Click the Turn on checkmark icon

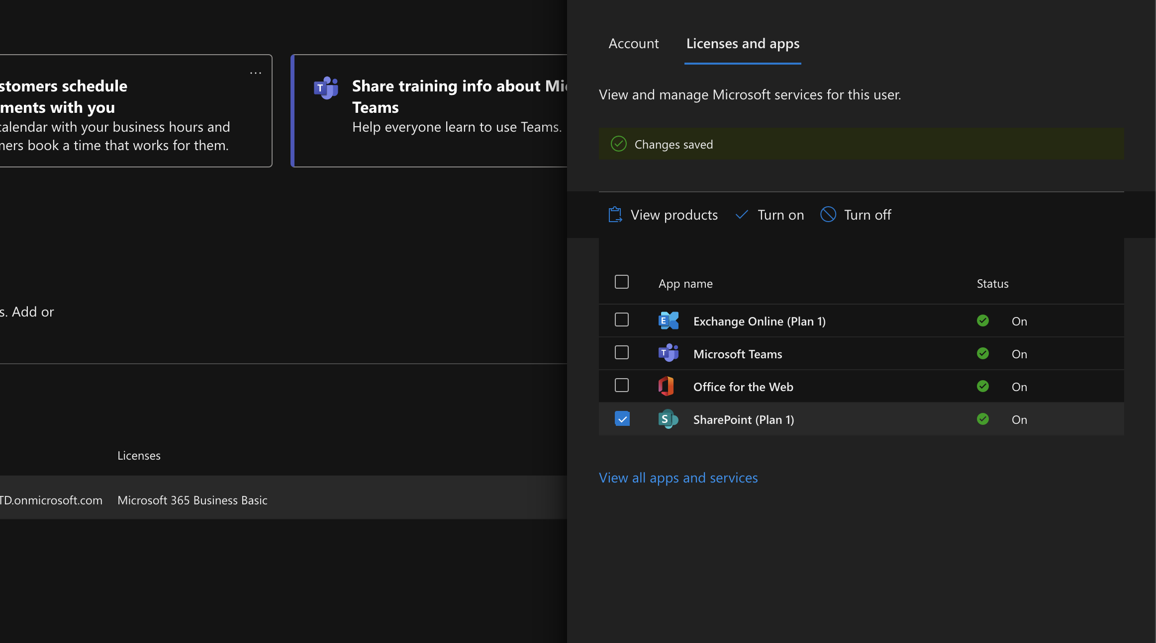[x=742, y=215]
